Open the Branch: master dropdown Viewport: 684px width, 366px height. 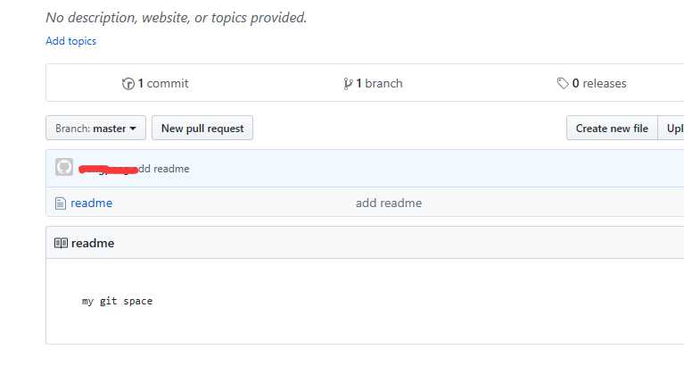coord(95,128)
